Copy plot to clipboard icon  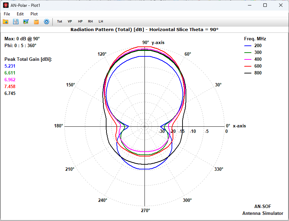tap(36, 22)
